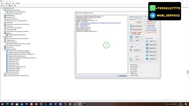Image resolution: width=189 pixels, height=106 pixels.
Task: Select the FAC_BIN + ATCMD radio option
Action: point(131,32)
